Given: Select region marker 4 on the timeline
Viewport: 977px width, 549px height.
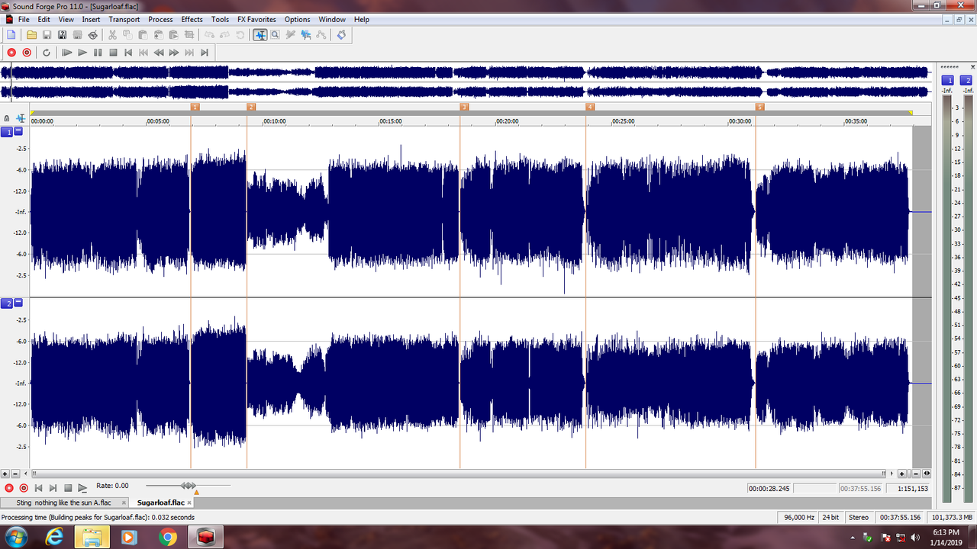Looking at the screenshot, I should coord(590,107).
